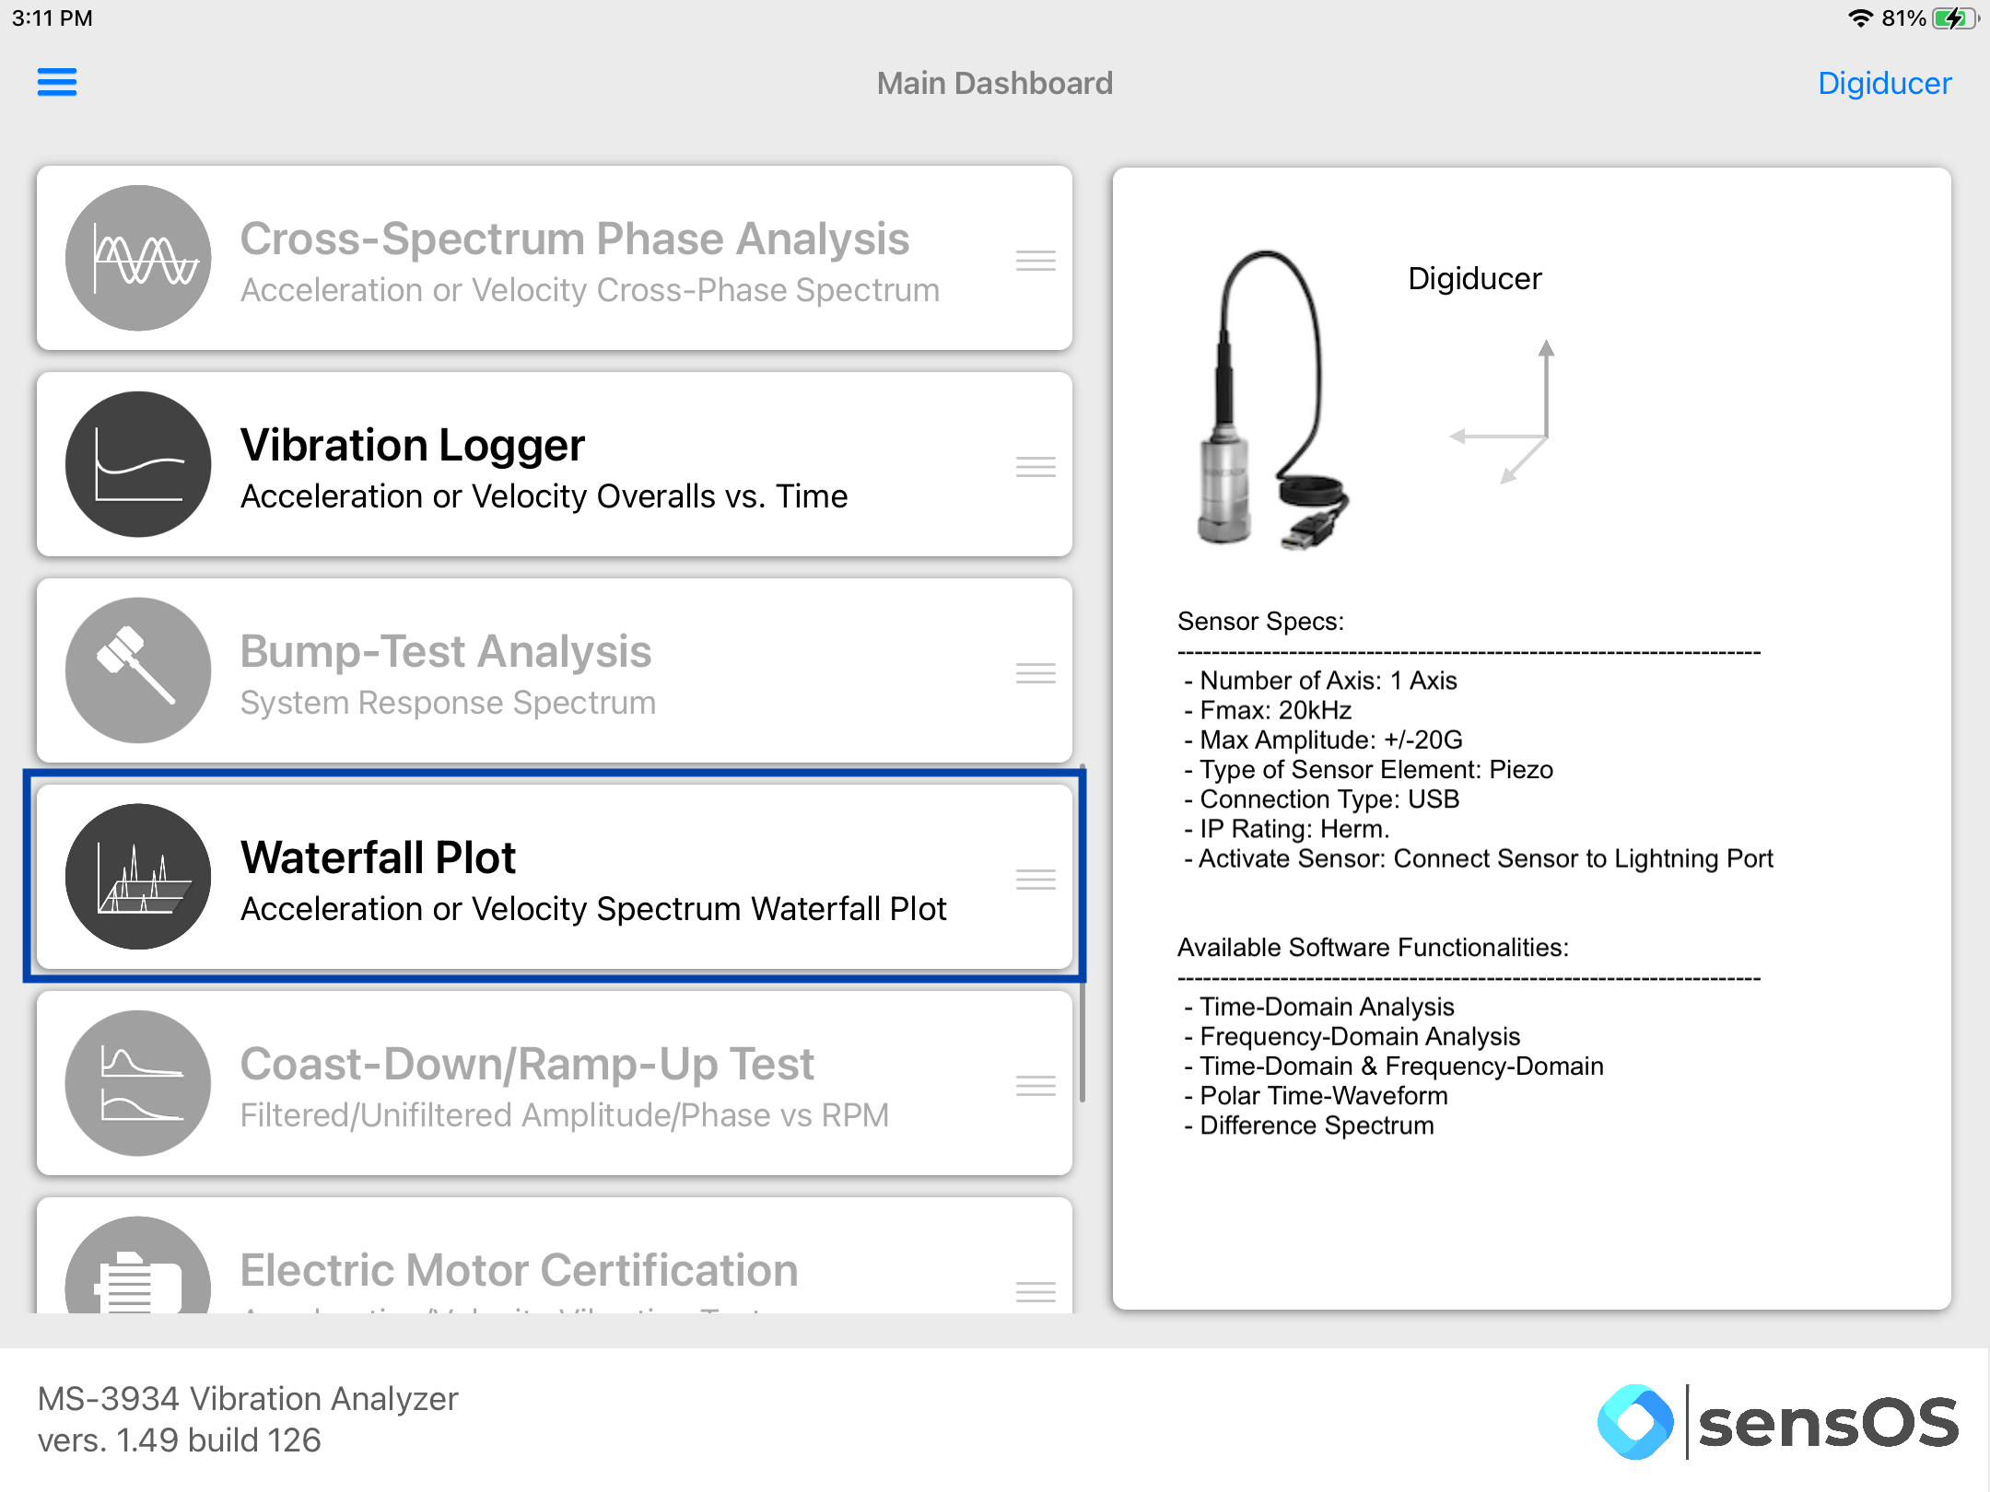Click 'Filtered/Unifiltered Amplitude/Phase vs RPM' subtitle
This screenshot has width=1990, height=1492.
click(565, 1115)
